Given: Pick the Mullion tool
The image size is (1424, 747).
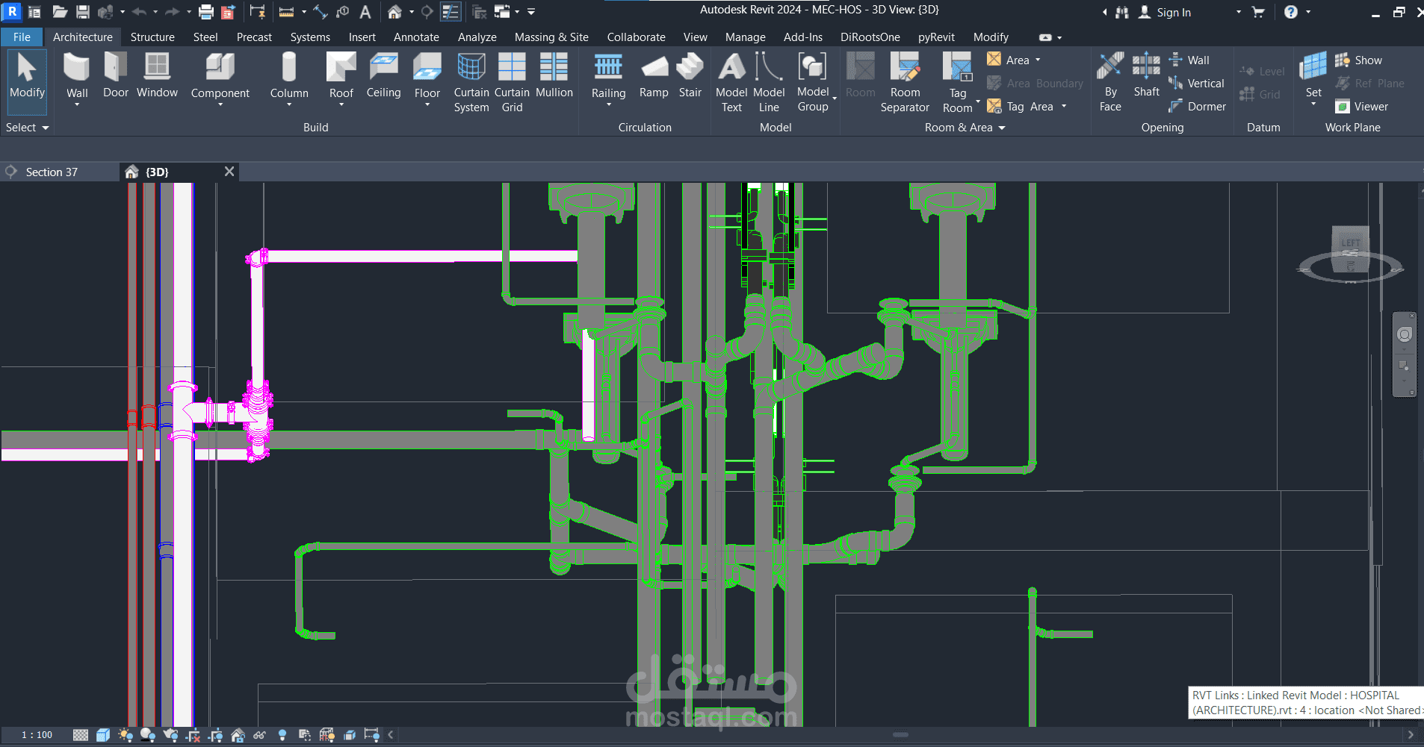Looking at the screenshot, I should pos(554,76).
